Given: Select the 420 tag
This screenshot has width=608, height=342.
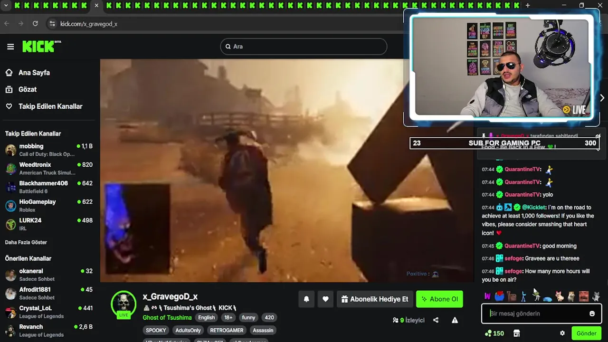Looking at the screenshot, I should [269, 317].
